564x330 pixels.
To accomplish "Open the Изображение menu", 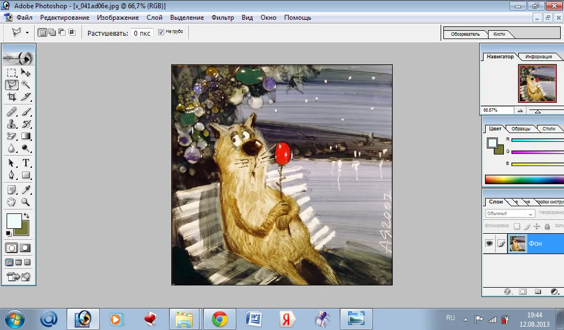I will [118, 18].
